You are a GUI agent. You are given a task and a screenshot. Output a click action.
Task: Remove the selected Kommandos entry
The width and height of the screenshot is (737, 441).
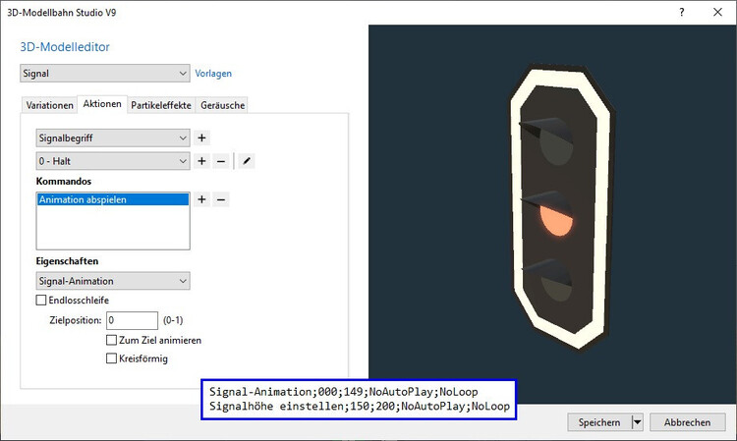pos(221,199)
